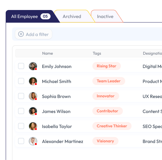Sort by the Name column header
This screenshot has height=160, width=162.
(48, 53)
